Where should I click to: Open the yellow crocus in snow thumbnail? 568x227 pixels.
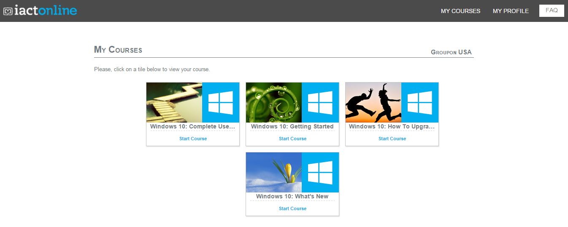(274, 172)
